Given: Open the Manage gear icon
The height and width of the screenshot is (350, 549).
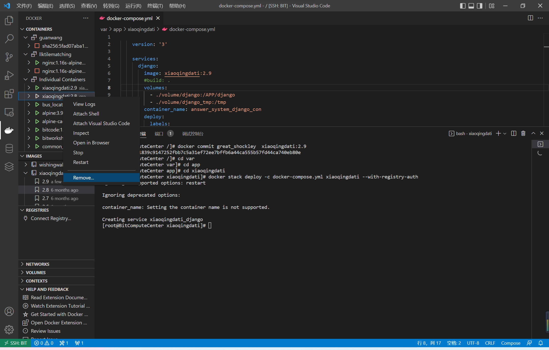Looking at the screenshot, I should coord(9,330).
